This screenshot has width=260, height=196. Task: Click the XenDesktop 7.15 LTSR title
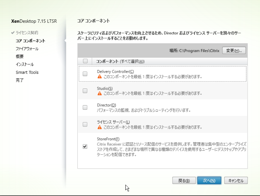pos(34,21)
